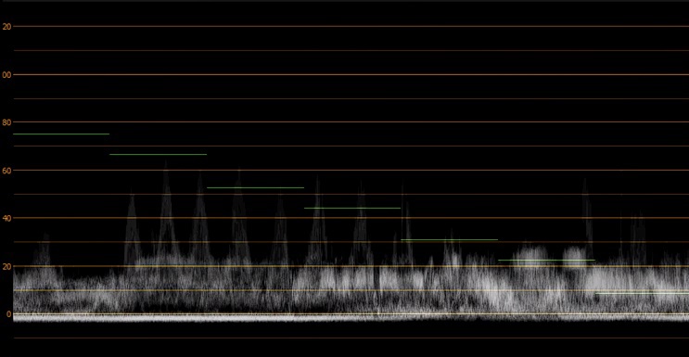Click the yellow 0 graticule line
The image size is (689, 357).
351,314
